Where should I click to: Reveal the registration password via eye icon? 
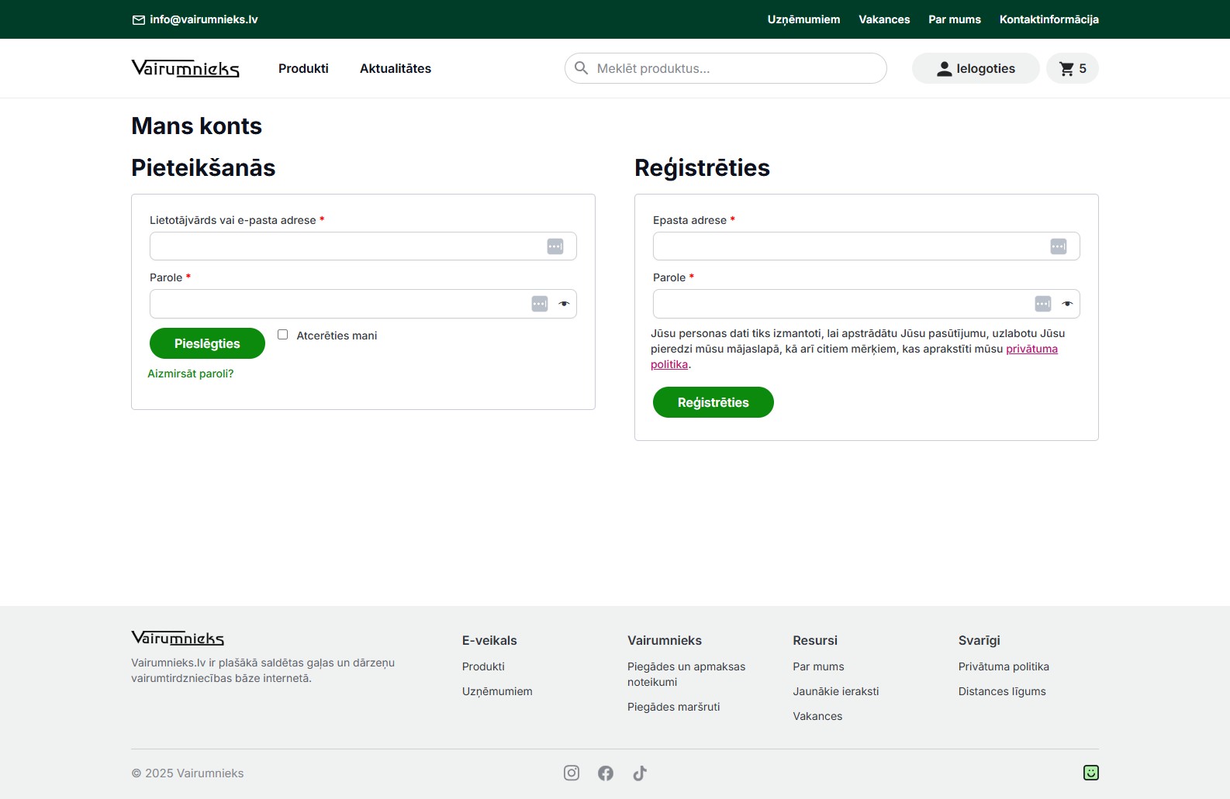[x=1067, y=304]
